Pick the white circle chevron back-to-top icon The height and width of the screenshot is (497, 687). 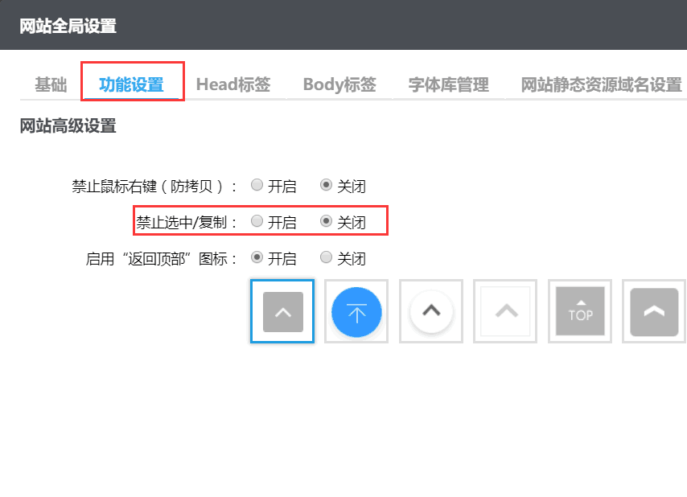coord(430,311)
